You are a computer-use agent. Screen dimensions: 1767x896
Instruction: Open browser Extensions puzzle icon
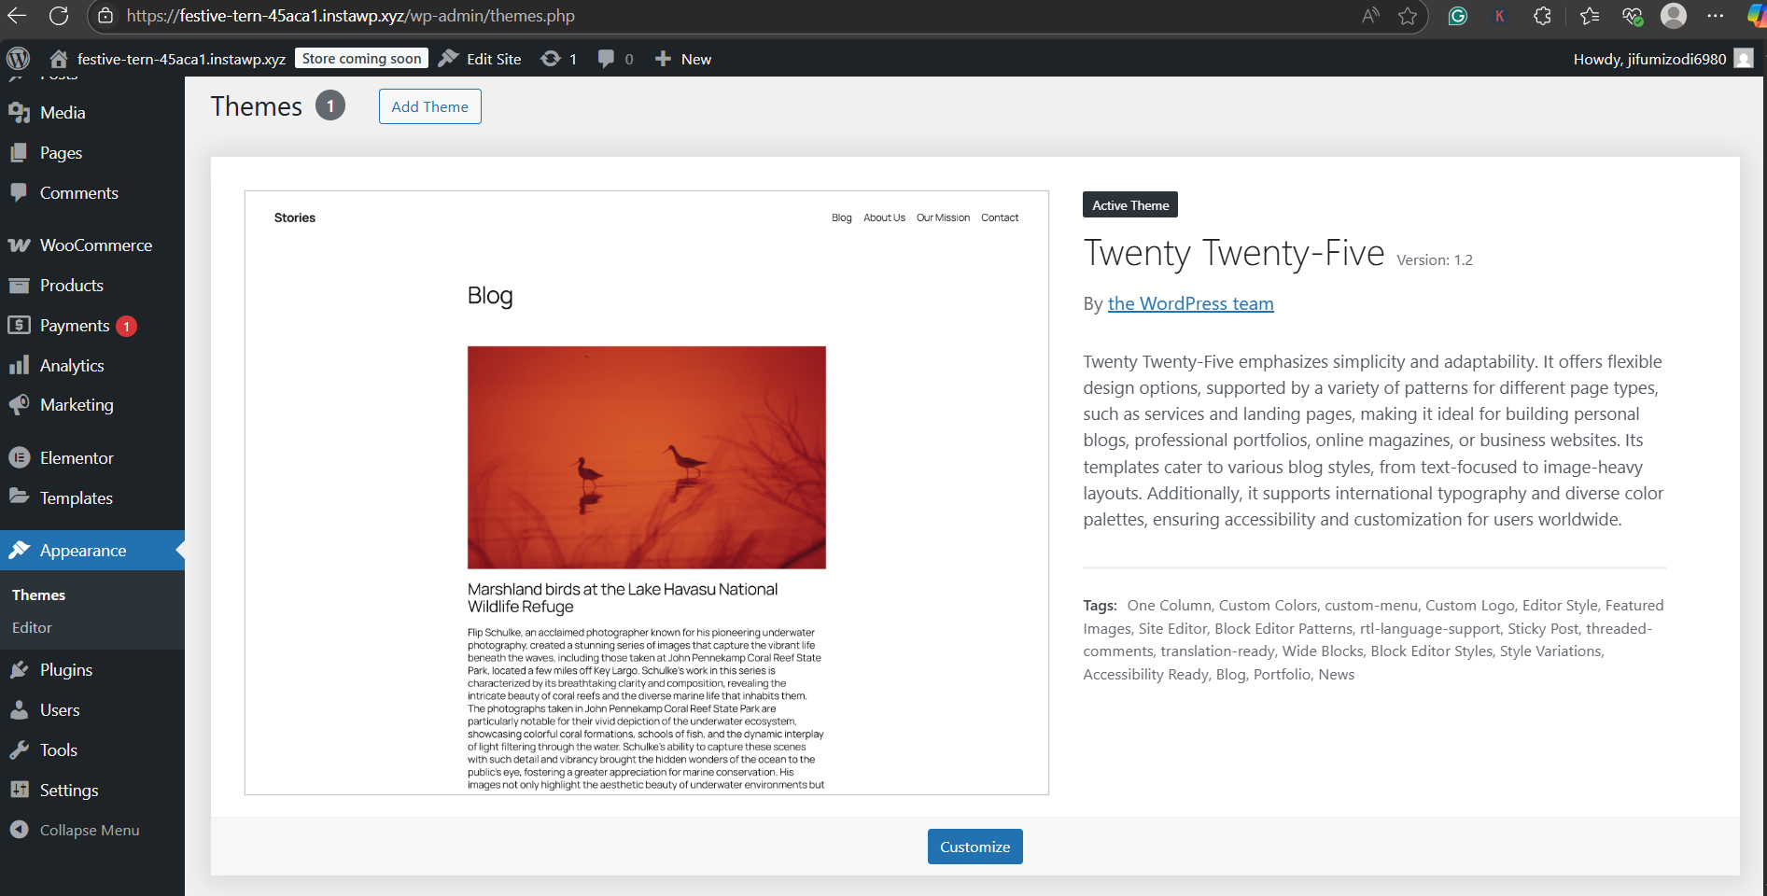point(1542,16)
